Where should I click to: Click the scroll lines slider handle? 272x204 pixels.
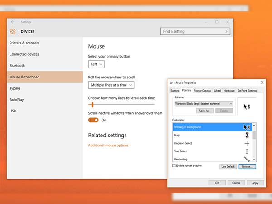92,105
